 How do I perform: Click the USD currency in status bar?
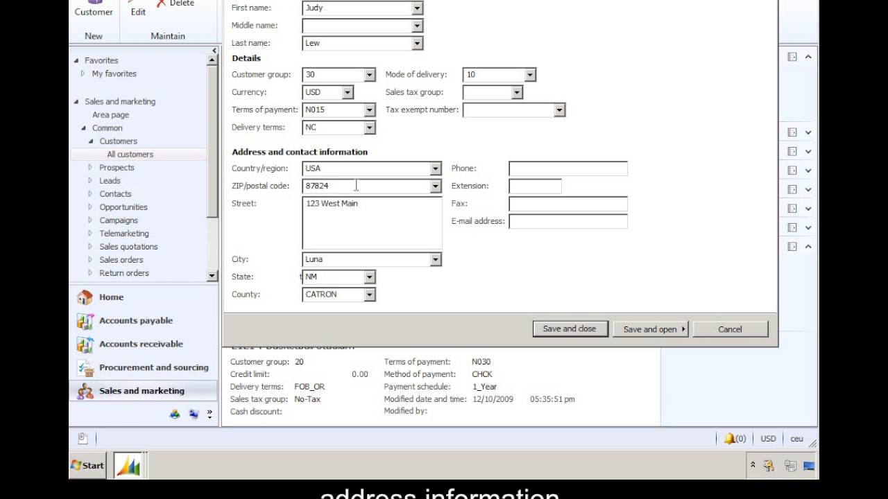point(768,439)
